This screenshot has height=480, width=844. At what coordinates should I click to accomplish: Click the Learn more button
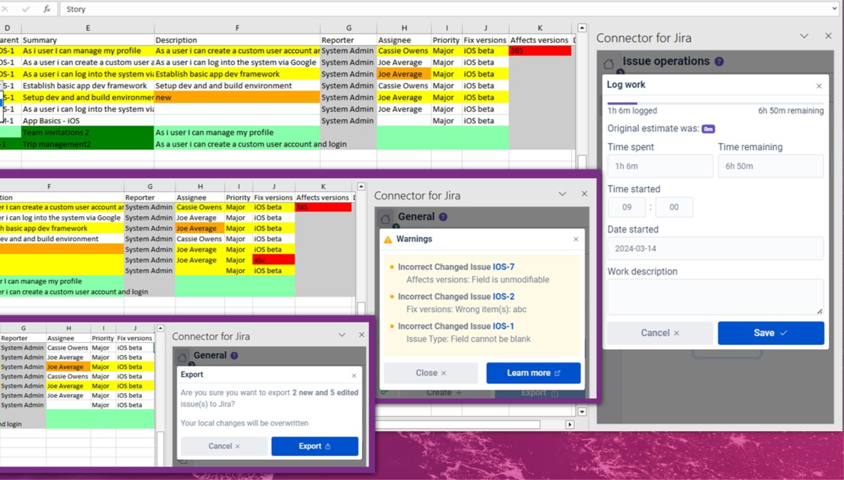point(533,373)
